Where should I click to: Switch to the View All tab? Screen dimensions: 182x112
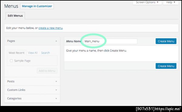33,53
